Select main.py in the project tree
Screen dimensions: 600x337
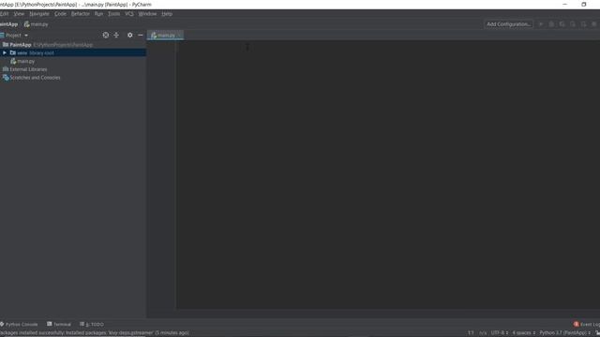click(x=73, y=61)
